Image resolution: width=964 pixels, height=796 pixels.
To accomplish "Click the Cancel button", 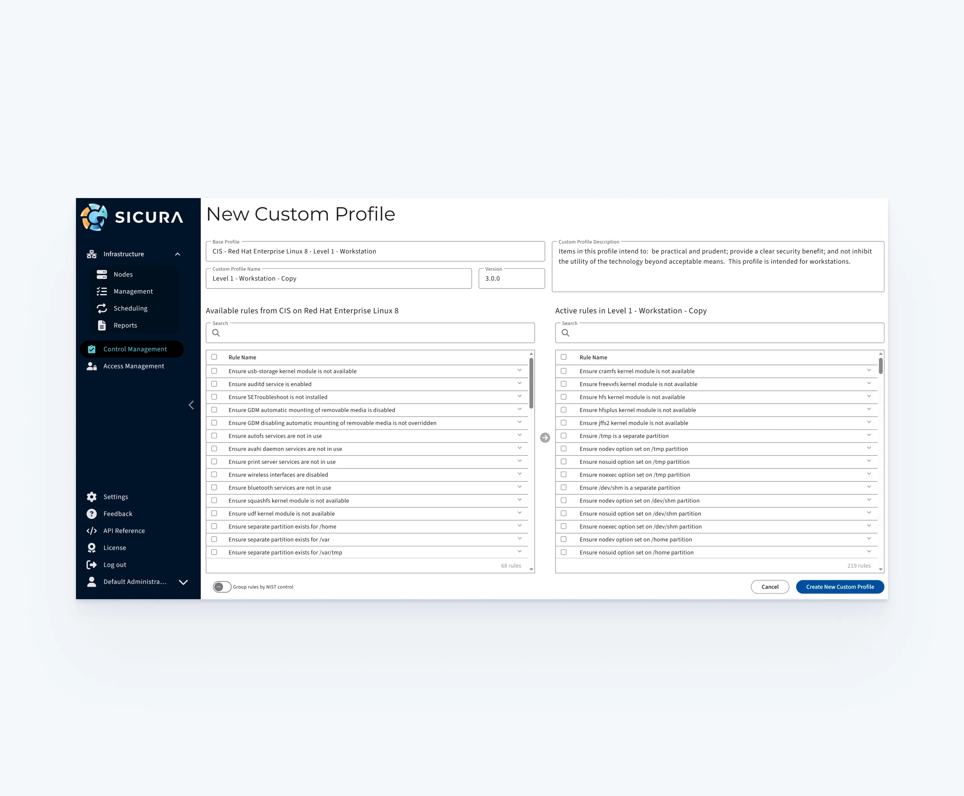I will (770, 586).
